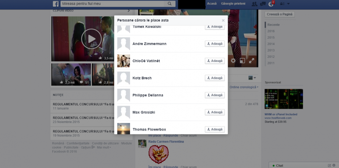
Task: Jump to 2015 in timeline
Action: tap(271, 38)
